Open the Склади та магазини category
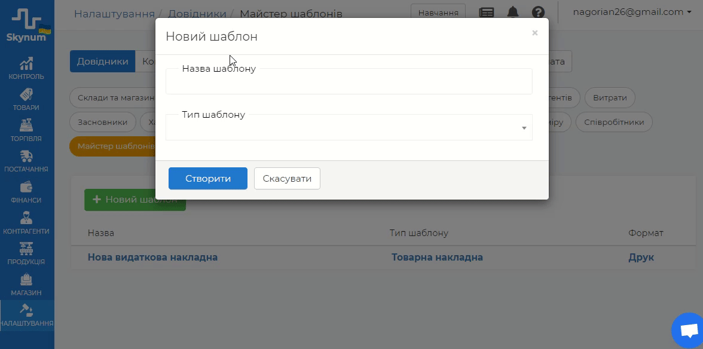 [x=113, y=97]
